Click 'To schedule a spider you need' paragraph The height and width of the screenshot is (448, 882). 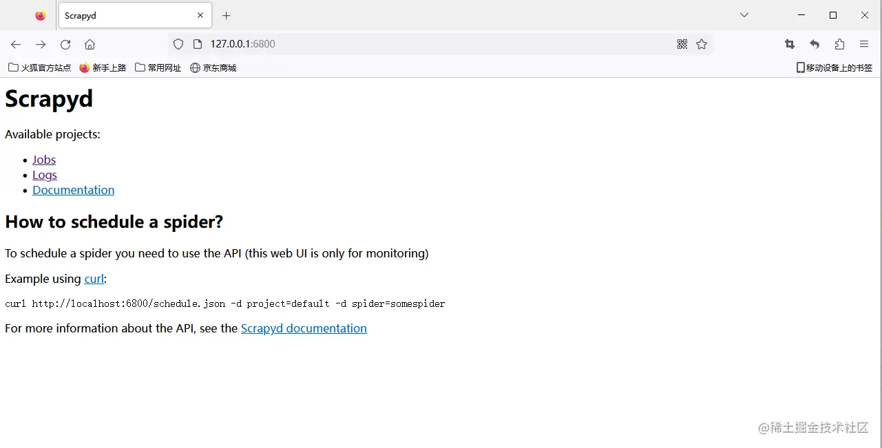pyautogui.click(x=217, y=253)
